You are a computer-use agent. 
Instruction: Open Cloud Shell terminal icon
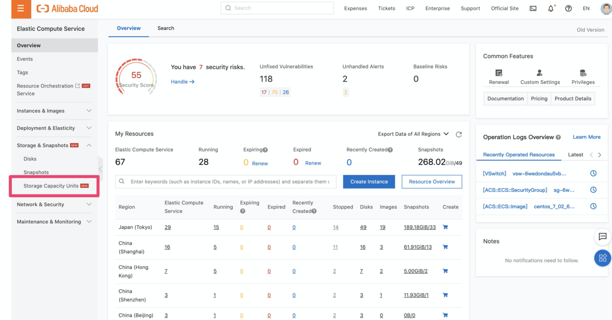click(x=533, y=9)
